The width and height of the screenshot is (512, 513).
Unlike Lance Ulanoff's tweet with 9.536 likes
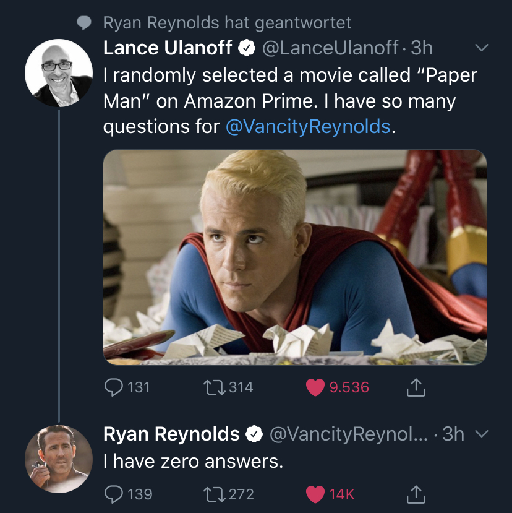coord(315,387)
